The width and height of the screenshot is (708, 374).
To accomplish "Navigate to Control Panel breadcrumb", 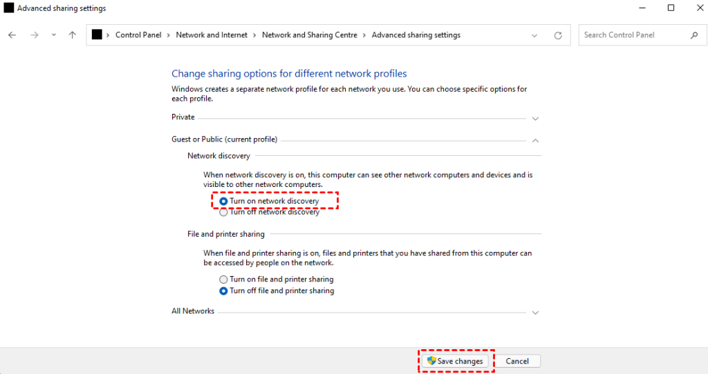I will click(138, 35).
